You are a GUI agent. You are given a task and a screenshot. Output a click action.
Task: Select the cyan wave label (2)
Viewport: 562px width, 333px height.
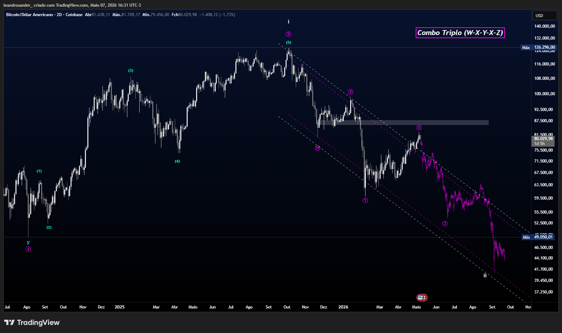(49, 227)
